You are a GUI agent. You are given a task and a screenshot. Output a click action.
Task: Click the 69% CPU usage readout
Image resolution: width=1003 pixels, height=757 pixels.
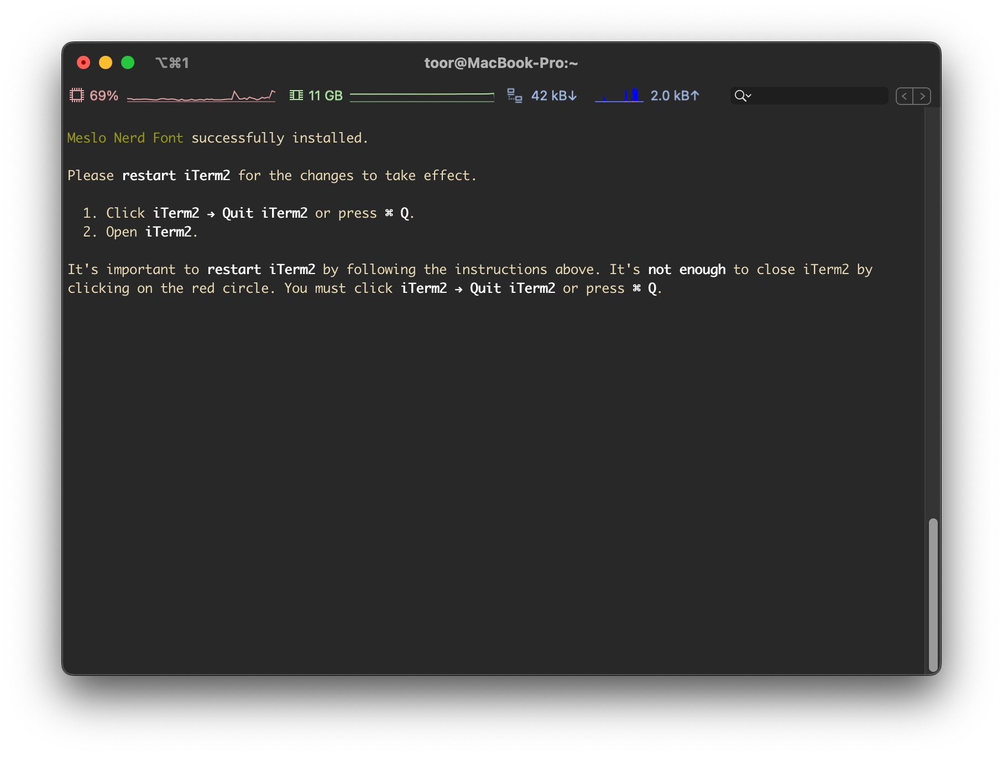(104, 96)
